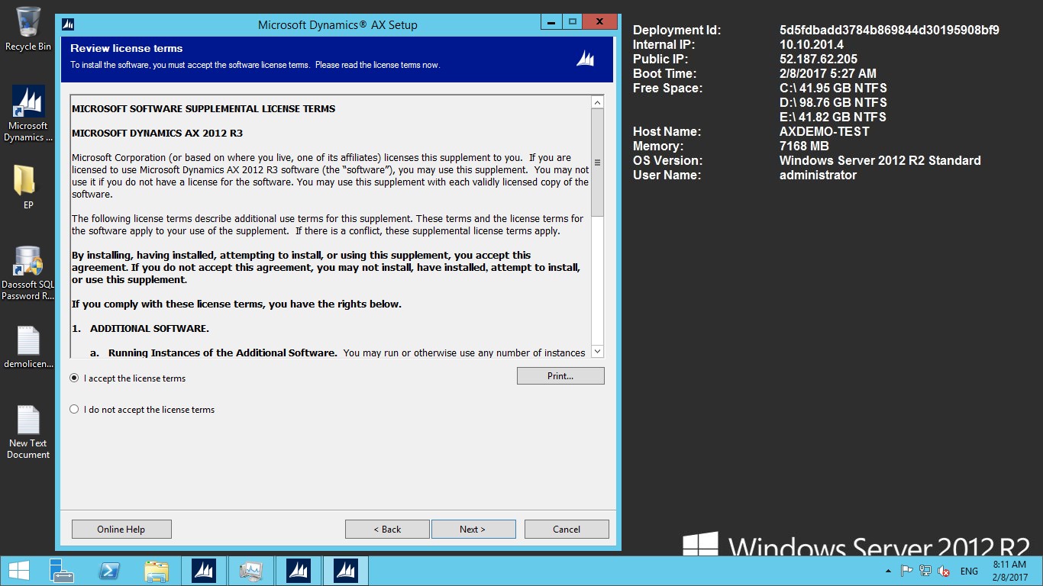Open the ENG input language selector

(x=969, y=571)
